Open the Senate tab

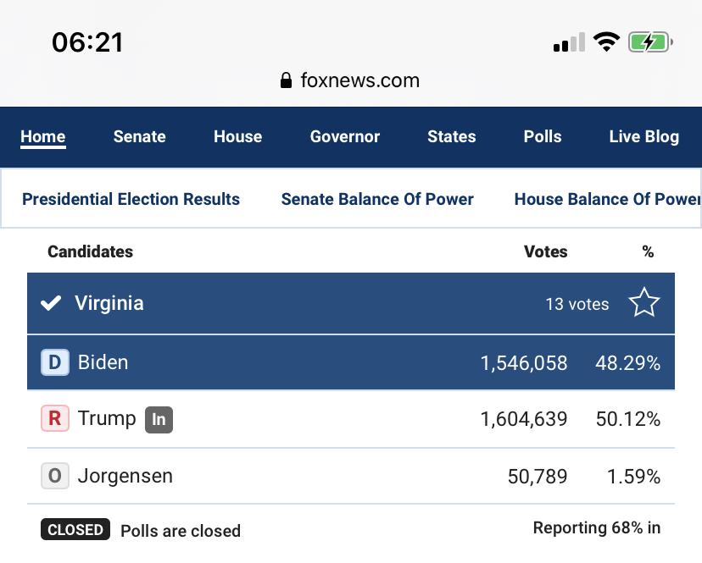pyautogui.click(x=140, y=136)
